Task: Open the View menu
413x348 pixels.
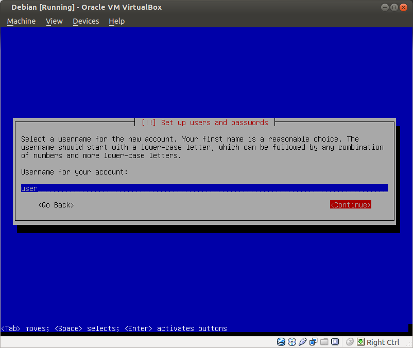Action: coord(54,21)
